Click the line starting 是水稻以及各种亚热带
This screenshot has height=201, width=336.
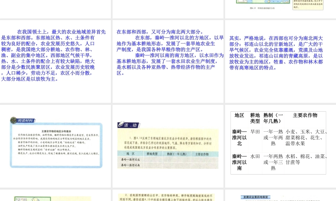coord(166,67)
